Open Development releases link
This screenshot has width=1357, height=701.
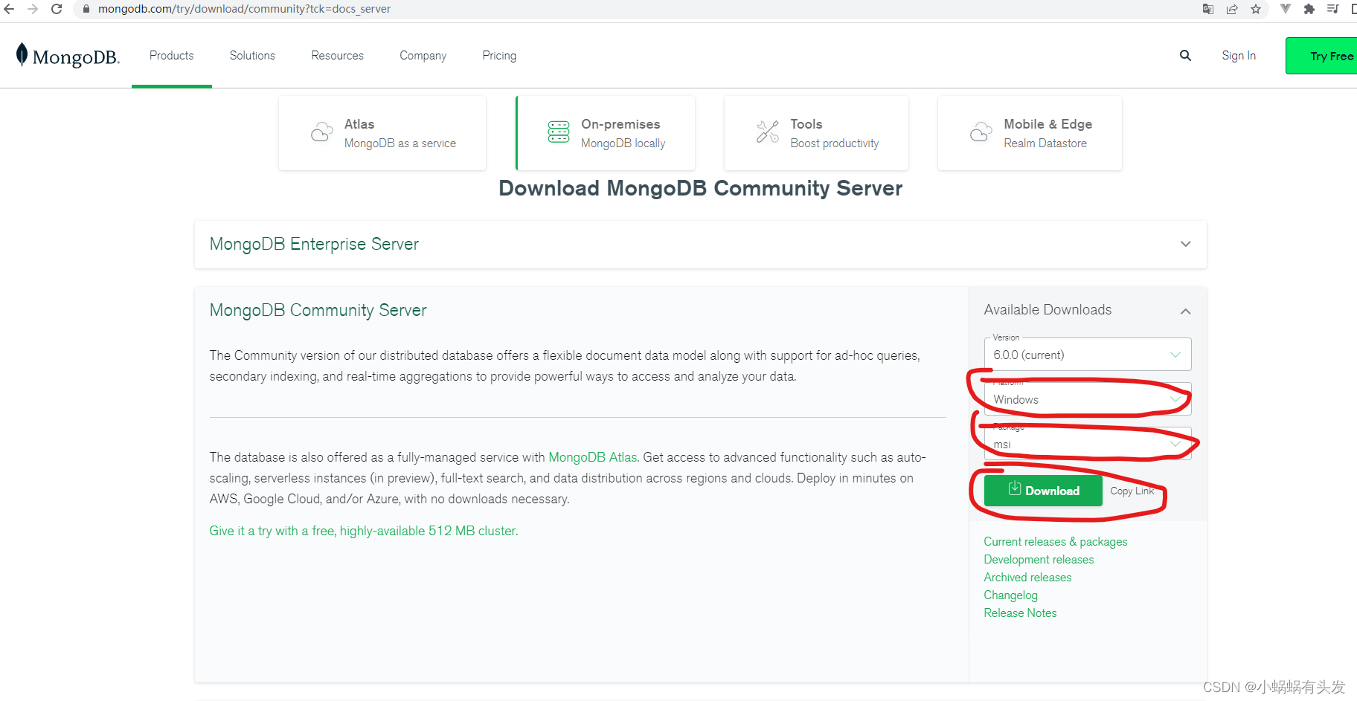(1039, 560)
